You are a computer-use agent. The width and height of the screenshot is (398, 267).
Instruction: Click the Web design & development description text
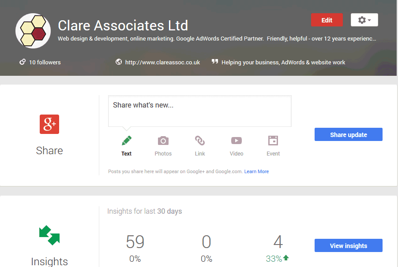[217, 38]
